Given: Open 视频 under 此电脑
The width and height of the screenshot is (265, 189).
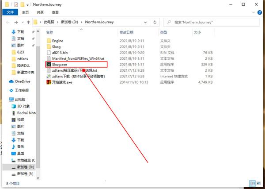Looking at the screenshot, I should click(x=21, y=120).
